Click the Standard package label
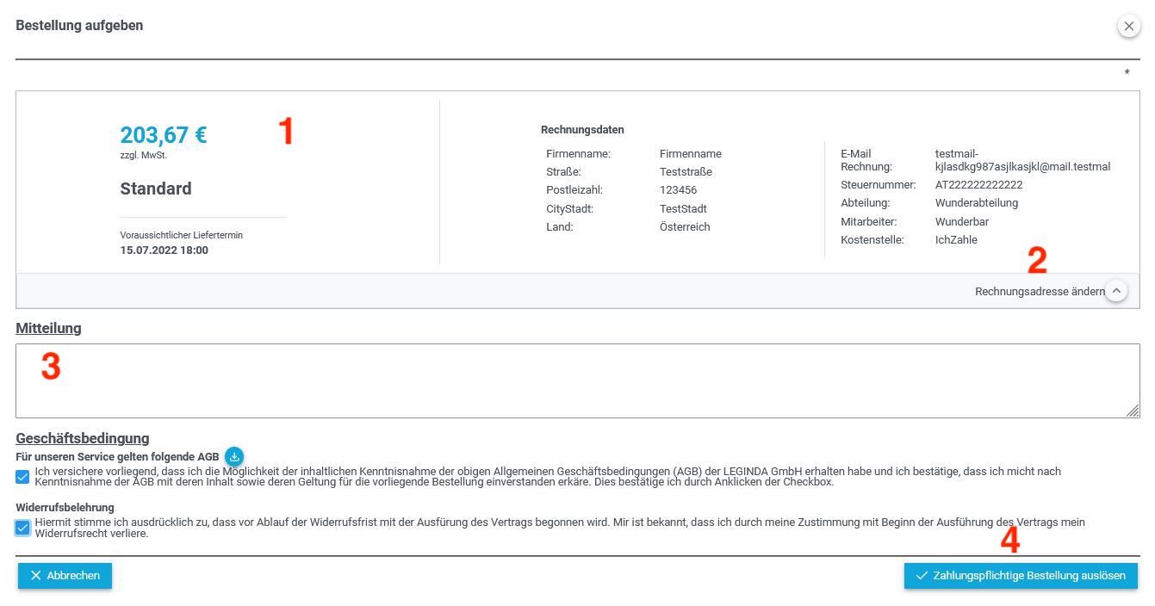Viewport: 1155px width, 606px height. (156, 189)
